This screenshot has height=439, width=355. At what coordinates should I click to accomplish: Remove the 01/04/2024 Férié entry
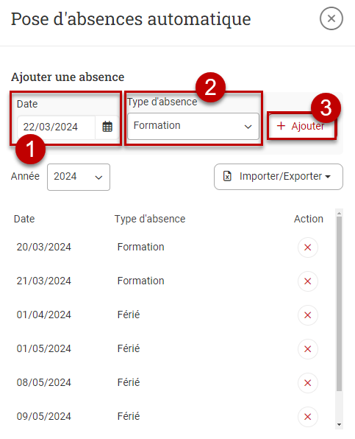coord(307,315)
